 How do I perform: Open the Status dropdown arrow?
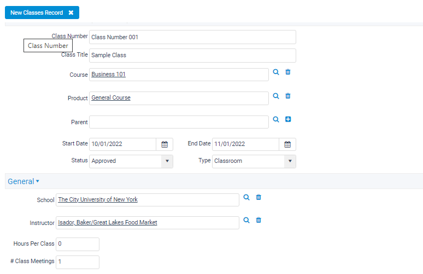[x=167, y=161]
